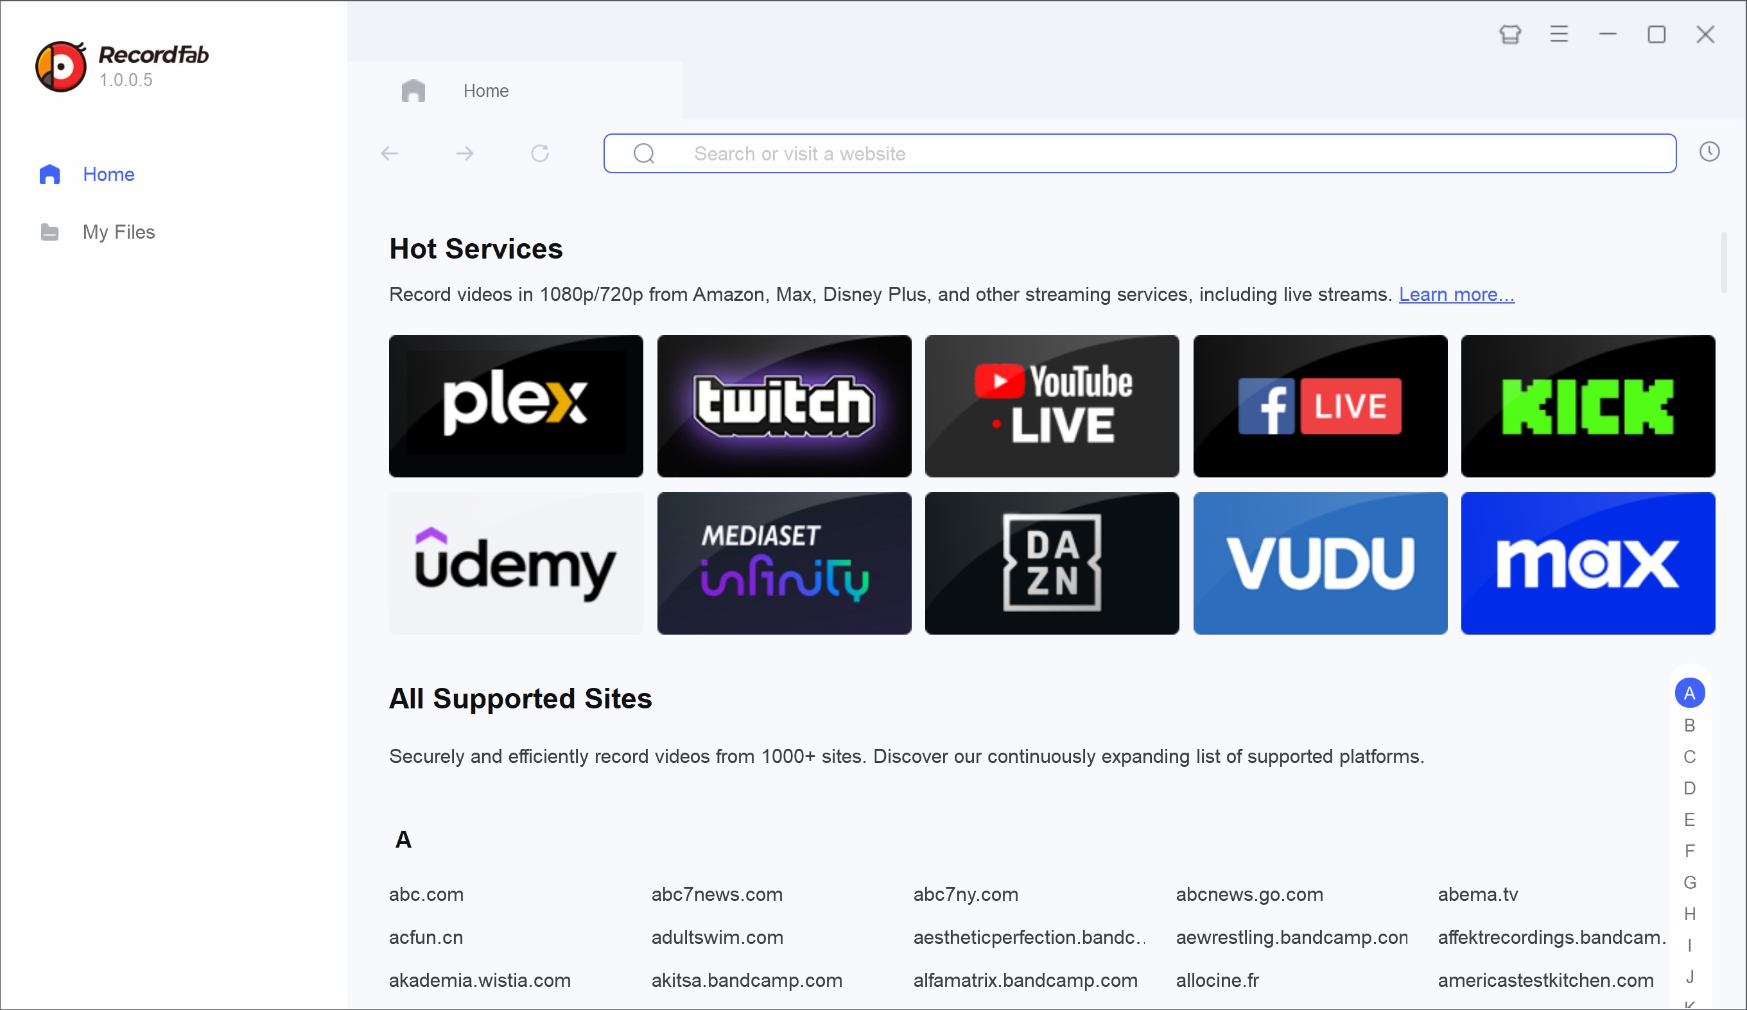
Task: Open the Facebook LIVE service tile
Action: click(x=1320, y=406)
